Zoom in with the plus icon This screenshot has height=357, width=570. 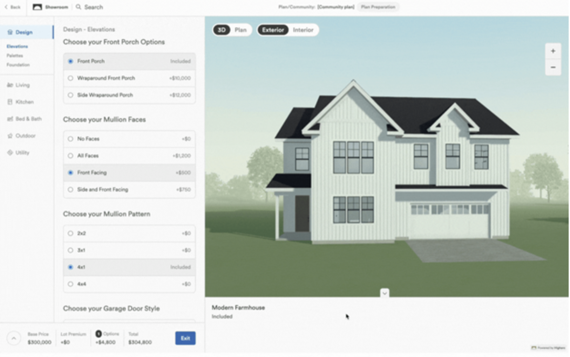553,51
